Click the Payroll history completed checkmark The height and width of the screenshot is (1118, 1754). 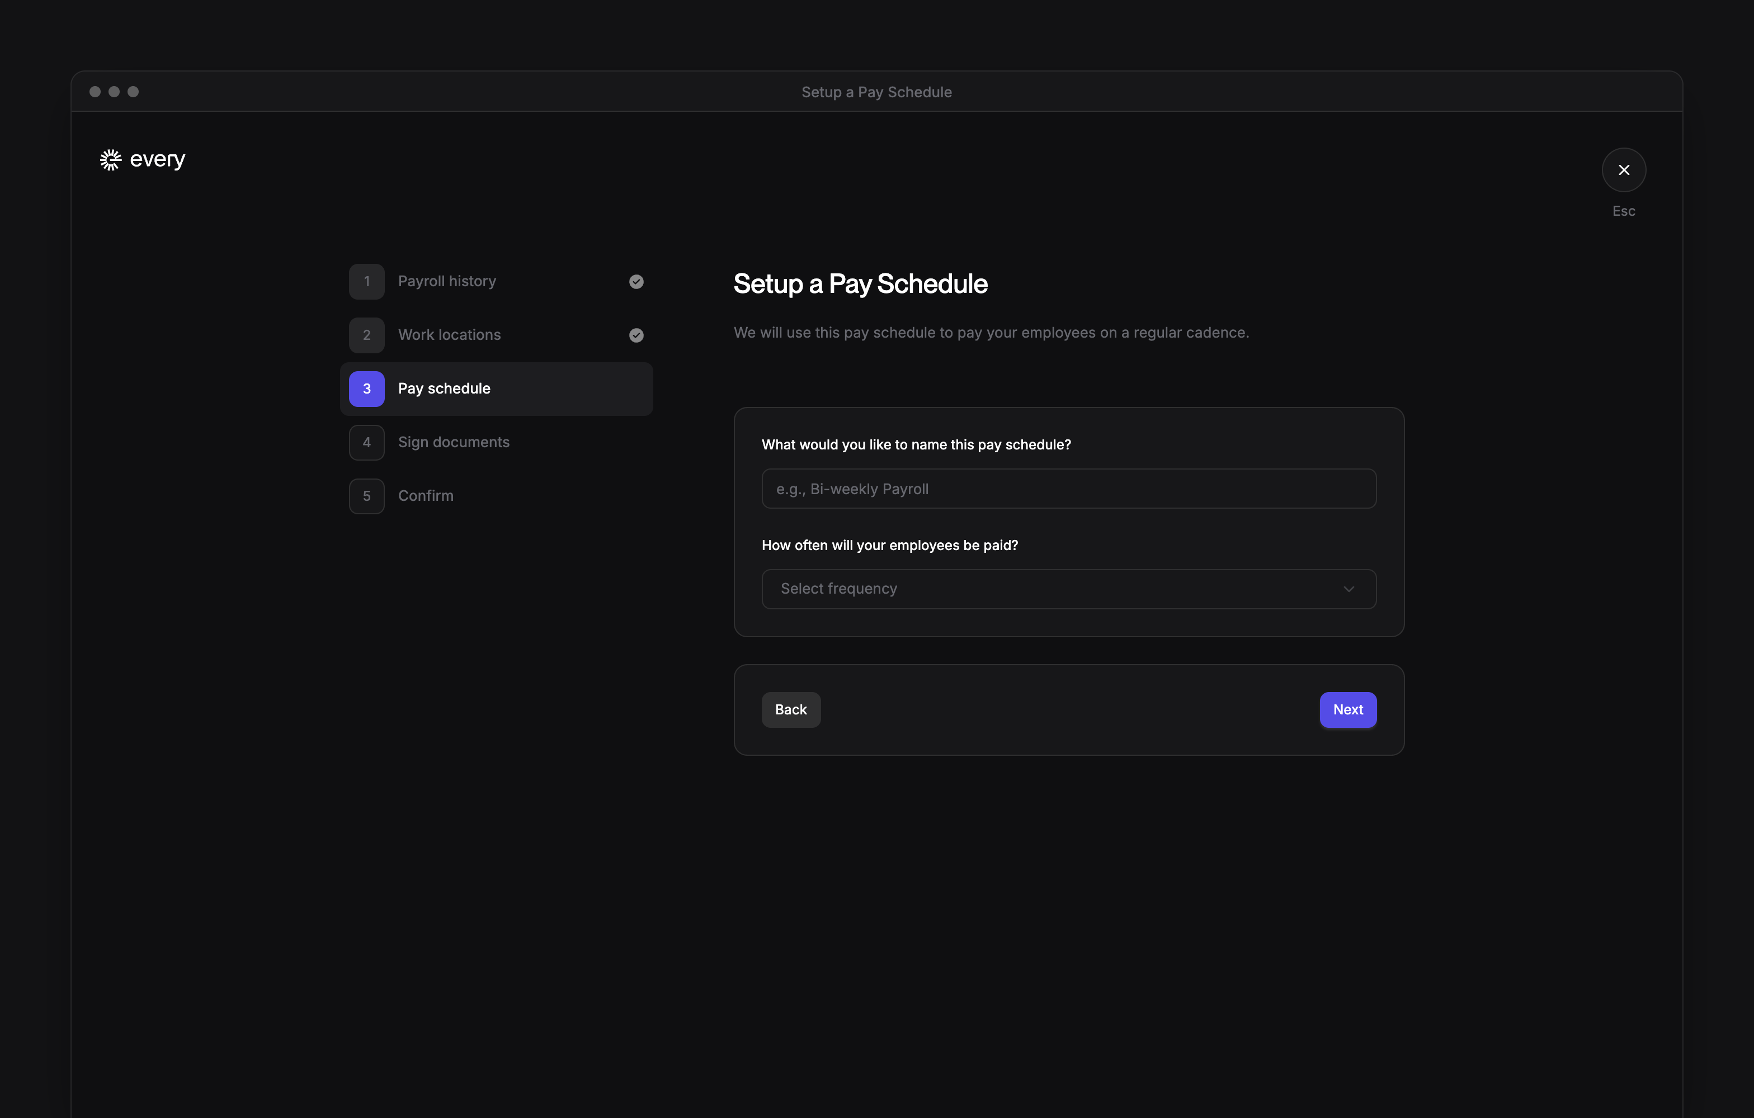click(636, 282)
